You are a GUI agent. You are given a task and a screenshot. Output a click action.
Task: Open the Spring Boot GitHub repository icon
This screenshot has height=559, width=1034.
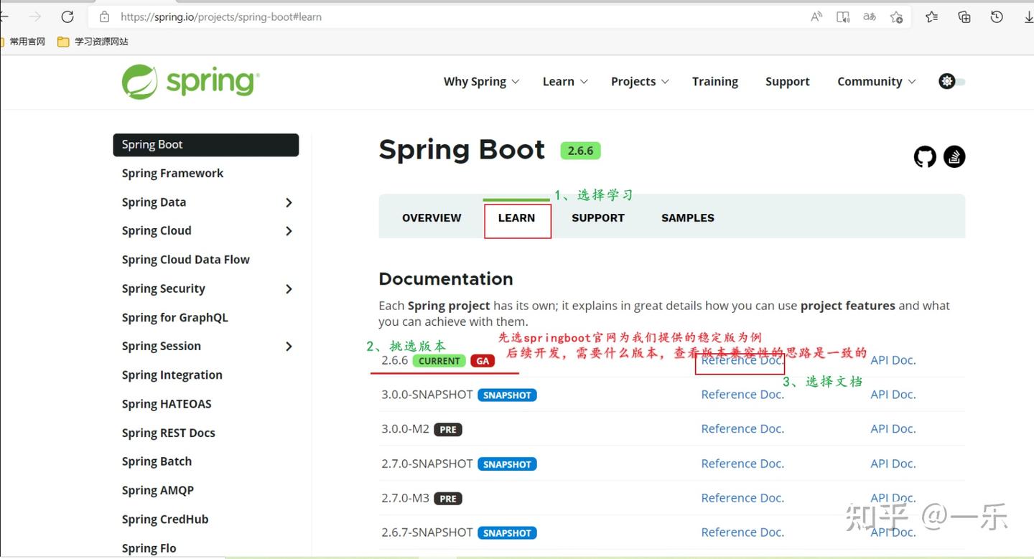[924, 156]
